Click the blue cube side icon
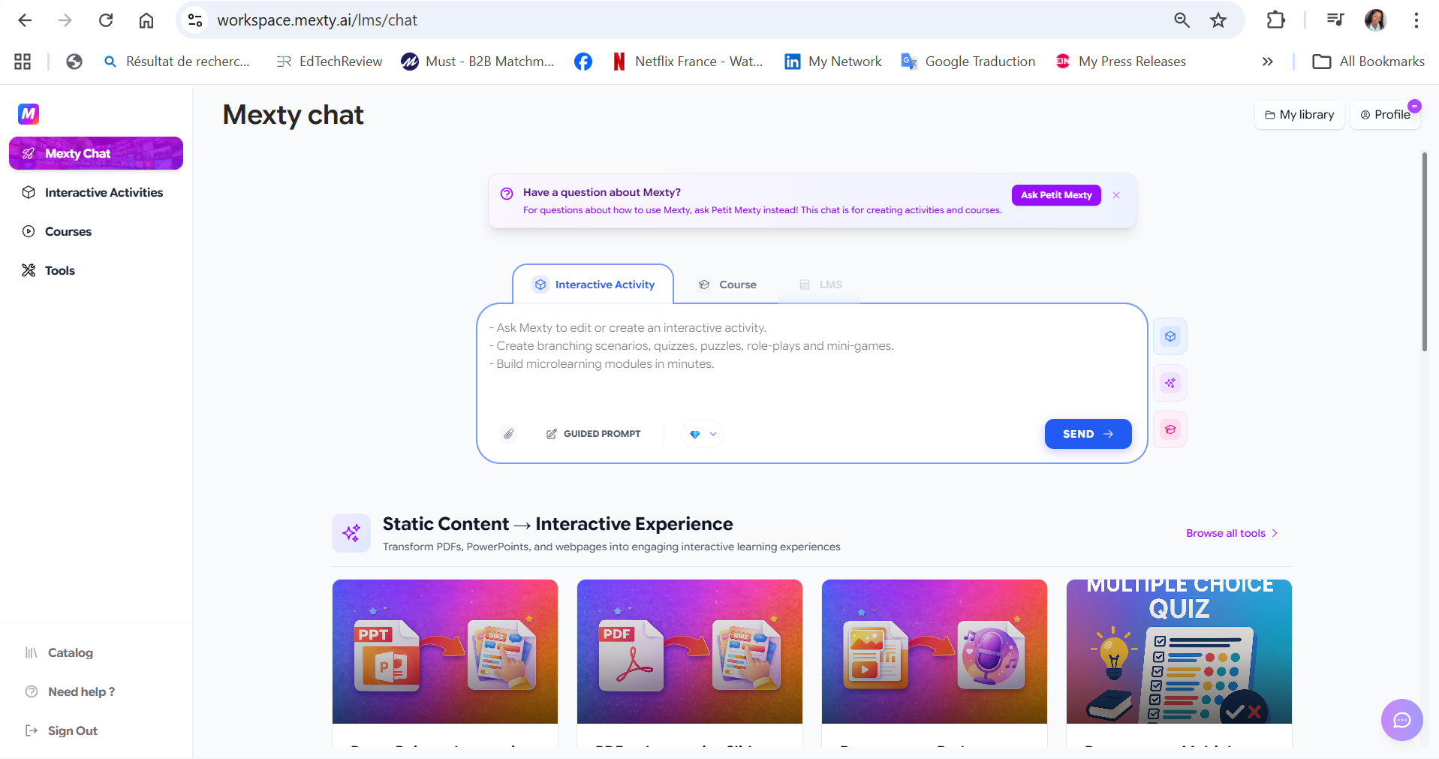The width and height of the screenshot is (1439, 759). 1170,336
